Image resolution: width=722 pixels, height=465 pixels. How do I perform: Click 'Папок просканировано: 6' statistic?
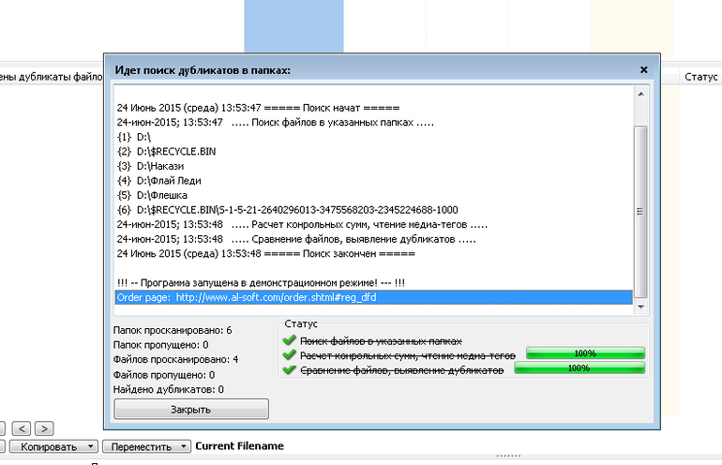[173, 331]
